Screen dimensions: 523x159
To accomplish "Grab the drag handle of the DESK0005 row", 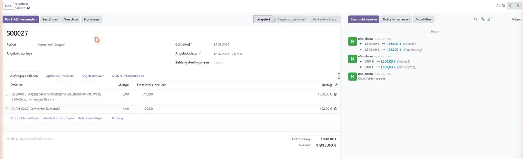I will 7,94.
